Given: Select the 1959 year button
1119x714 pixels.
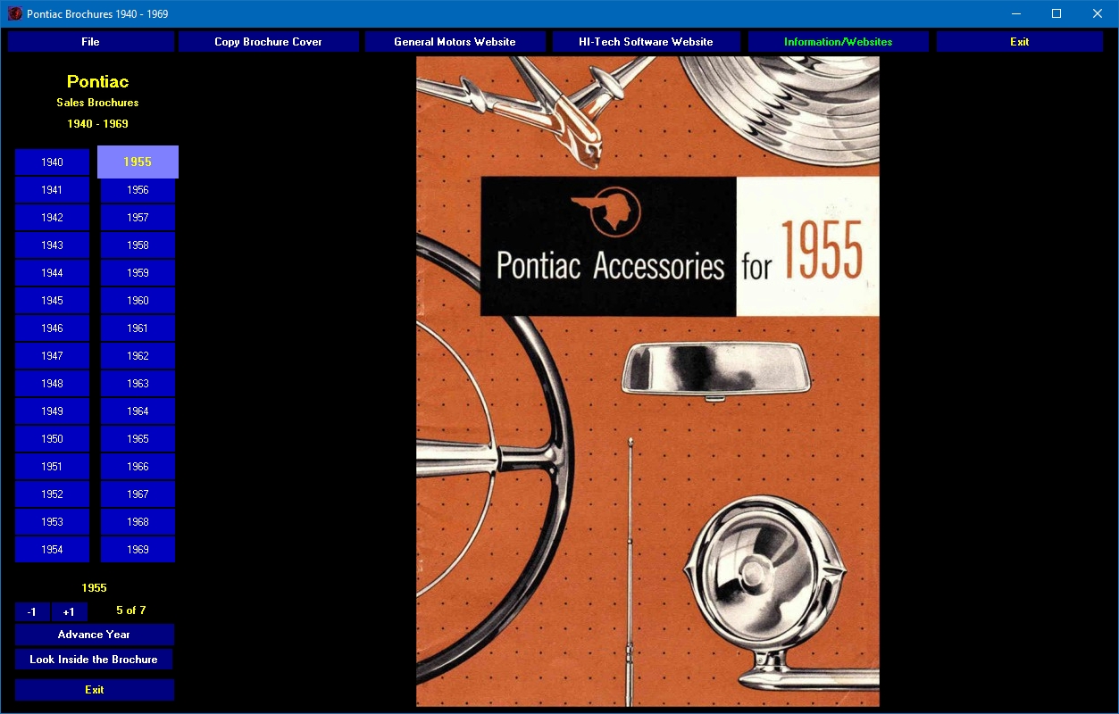Looking at the screenshot, I should (138, 273).
